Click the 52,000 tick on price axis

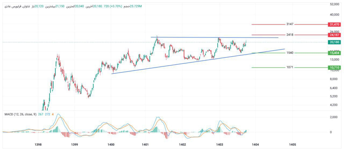tap(335, 4)
